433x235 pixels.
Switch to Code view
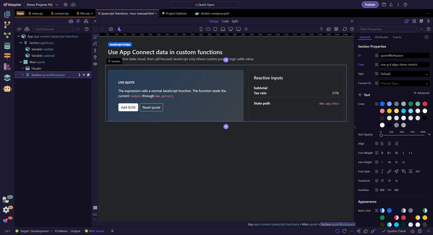[225, 21]
